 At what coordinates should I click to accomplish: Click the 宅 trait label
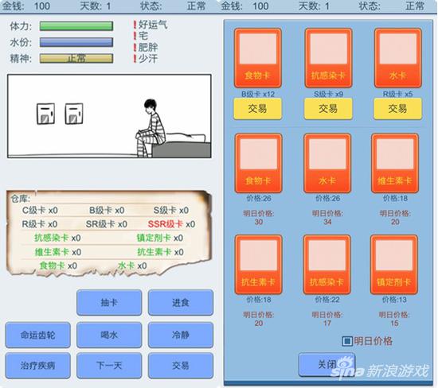click(x=143, y=36)
